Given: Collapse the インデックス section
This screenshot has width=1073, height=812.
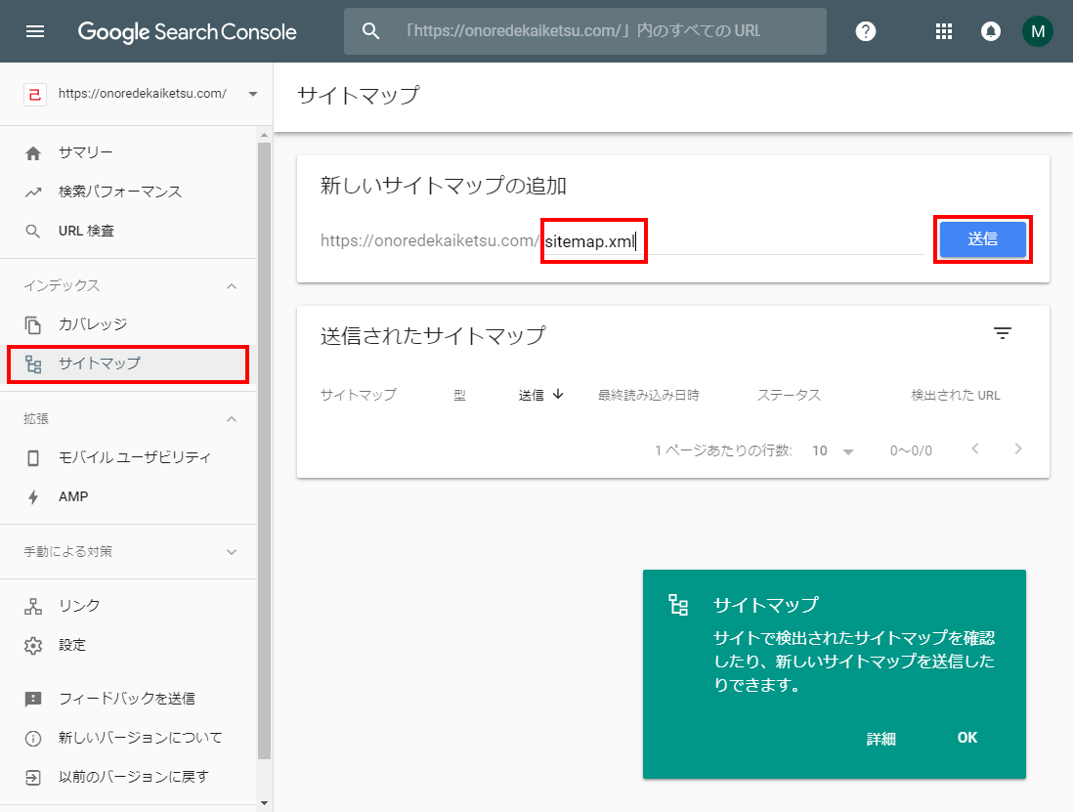Looking at the screenshot, I should tap(232, 286).
